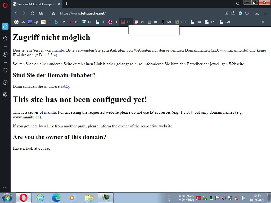Open the Speed Dial start page grid icon

pyautogui.click(x=41, y=13)
